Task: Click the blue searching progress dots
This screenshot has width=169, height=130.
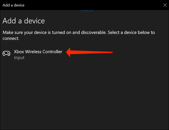Action: pos(87,11)
